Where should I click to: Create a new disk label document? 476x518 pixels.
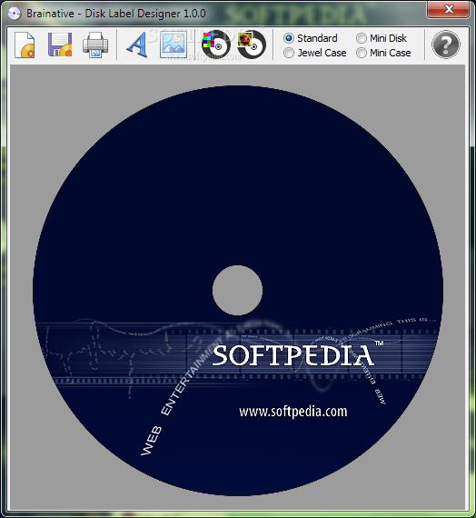(x=25, y=45)
